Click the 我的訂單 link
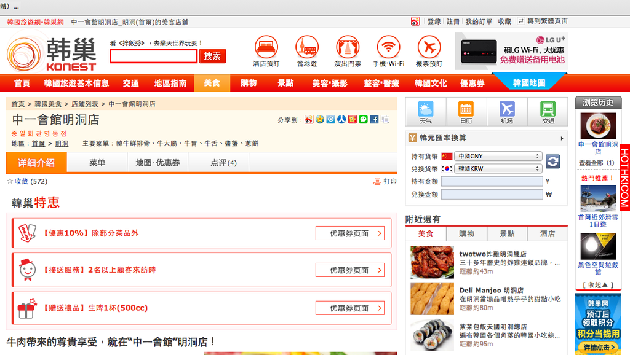The height and width of the screenshot is (355, 630). pos(479,21)
